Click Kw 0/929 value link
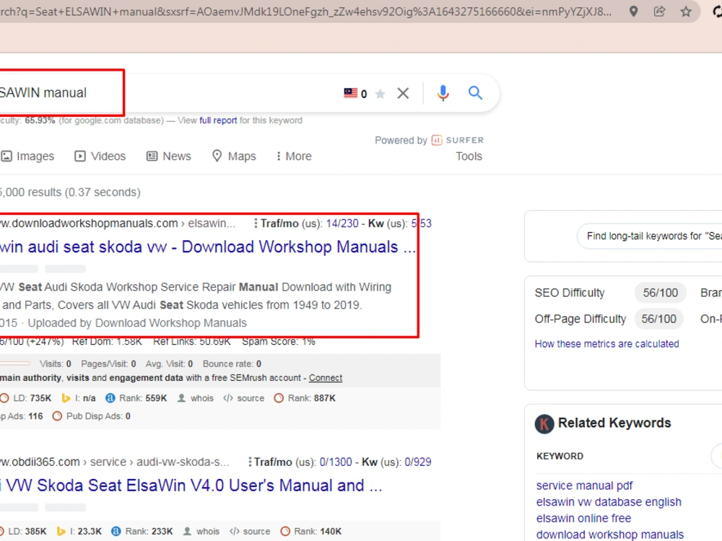 tap(417, 462)
